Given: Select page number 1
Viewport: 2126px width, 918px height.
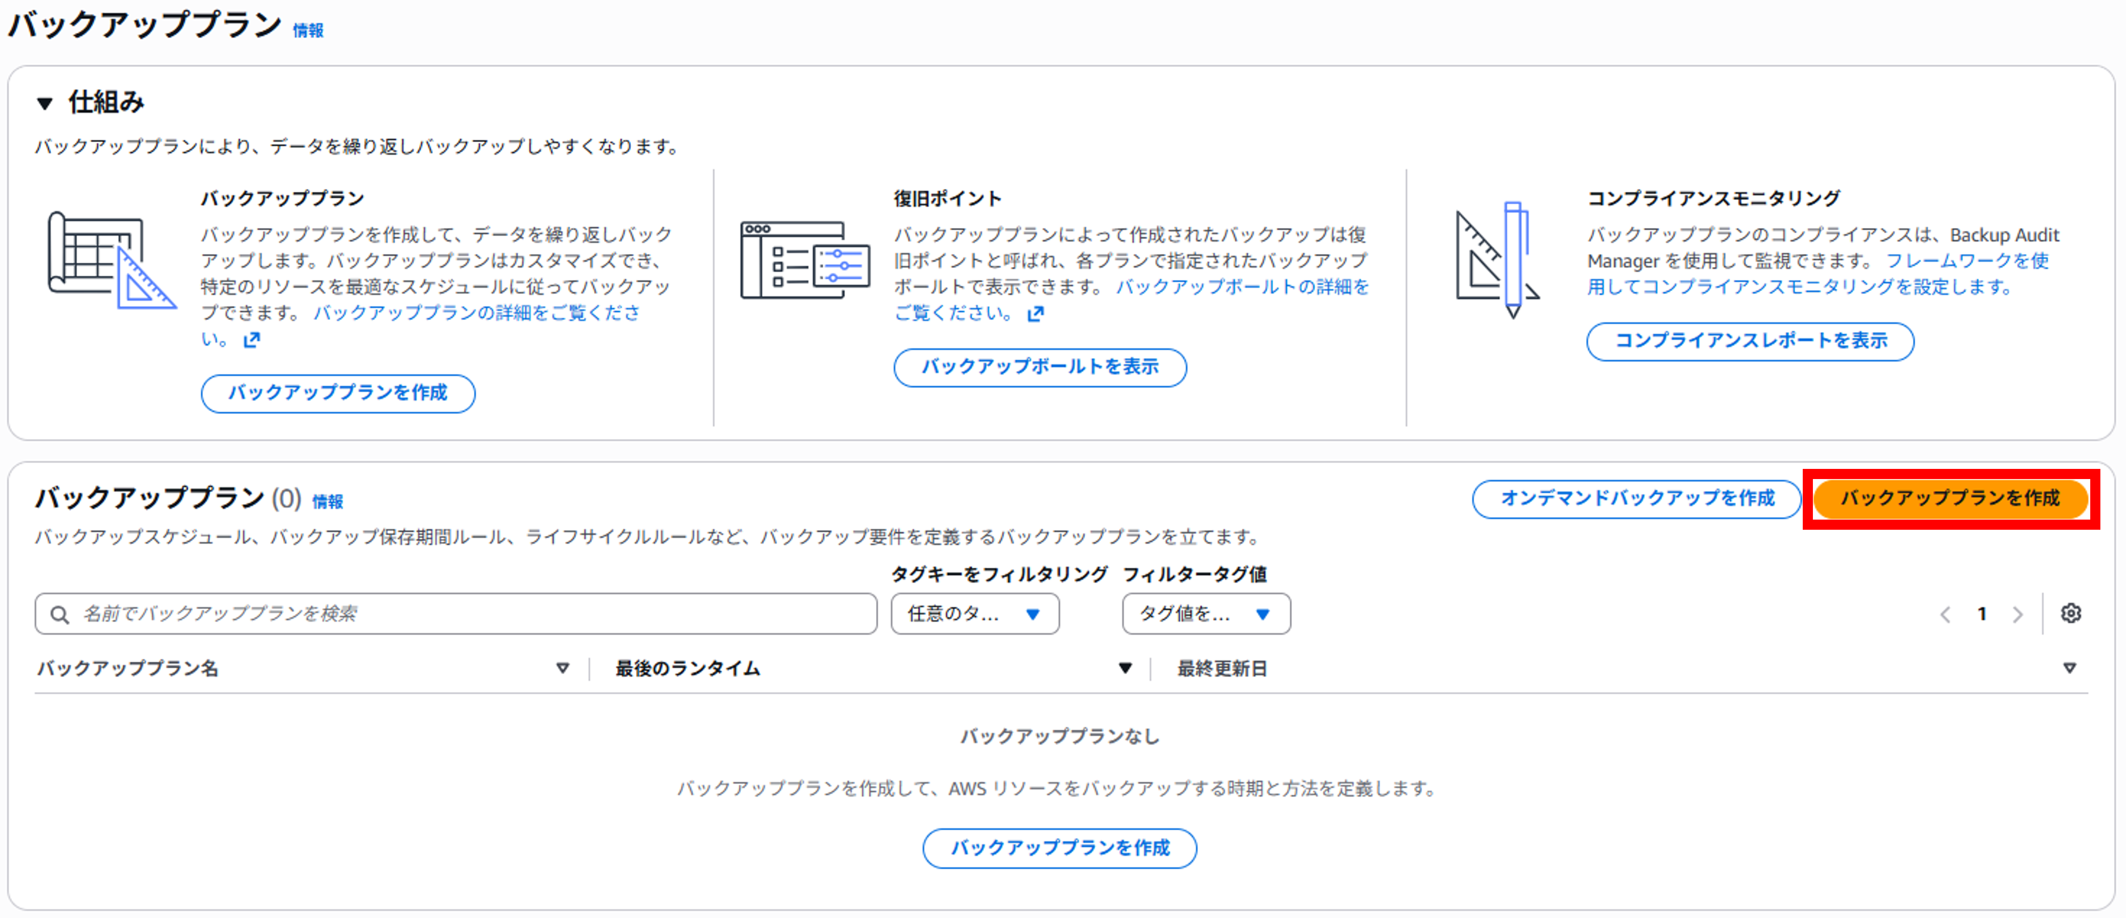Looking at the screenshot, I should 1982,614.
